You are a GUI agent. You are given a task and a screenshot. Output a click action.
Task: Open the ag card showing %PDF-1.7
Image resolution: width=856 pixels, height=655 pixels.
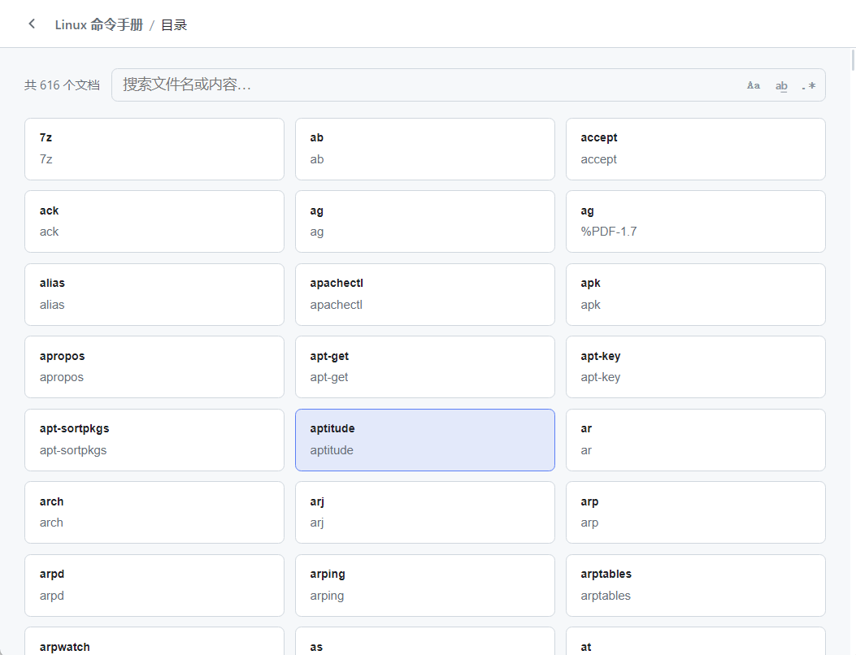[x=695, y=221]
